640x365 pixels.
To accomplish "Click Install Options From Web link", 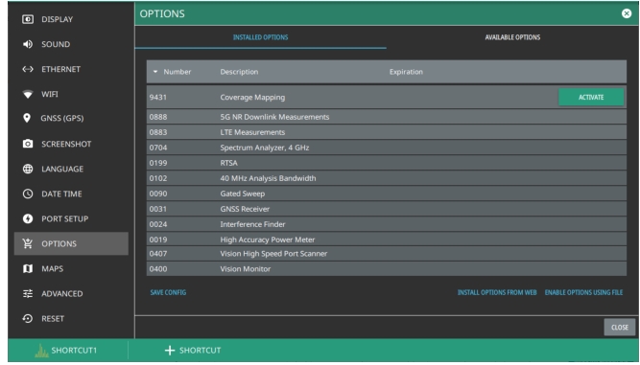I will (497, 292).
